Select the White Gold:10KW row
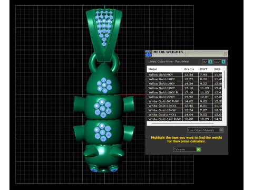Screen dimensions: 253x190 pyautogui.click(x=184, y=110)
